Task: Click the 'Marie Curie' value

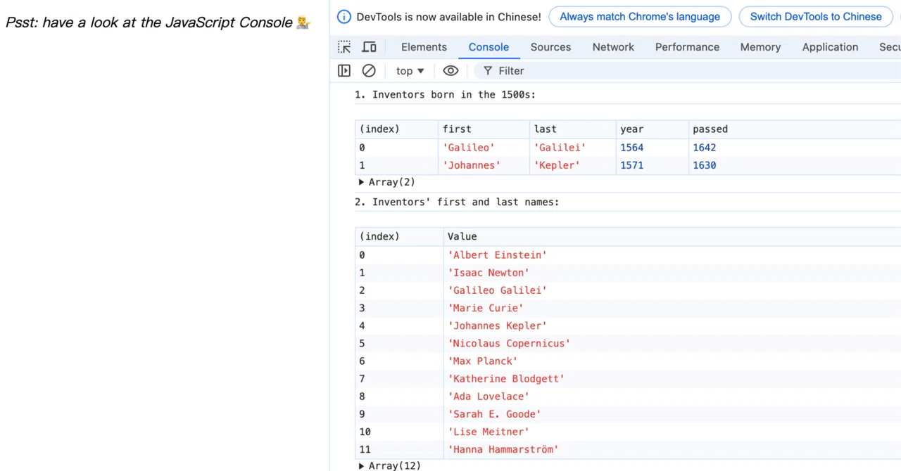Action: point(486,308)
